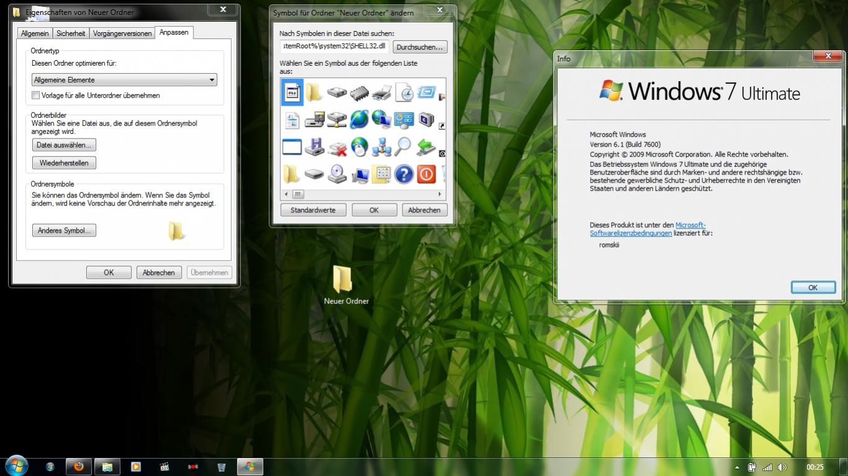Click Durchsuchen to browse icon files
This screenshot has width=848, height=476.
tap(421, 47)
